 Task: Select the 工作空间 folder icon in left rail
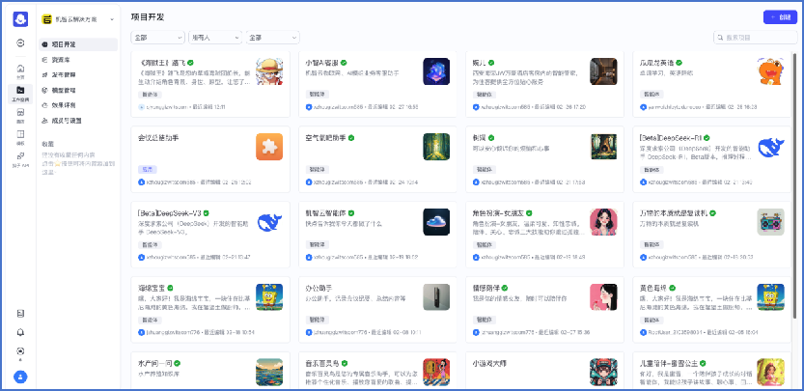pyautogui.click(x=20, y=91)
